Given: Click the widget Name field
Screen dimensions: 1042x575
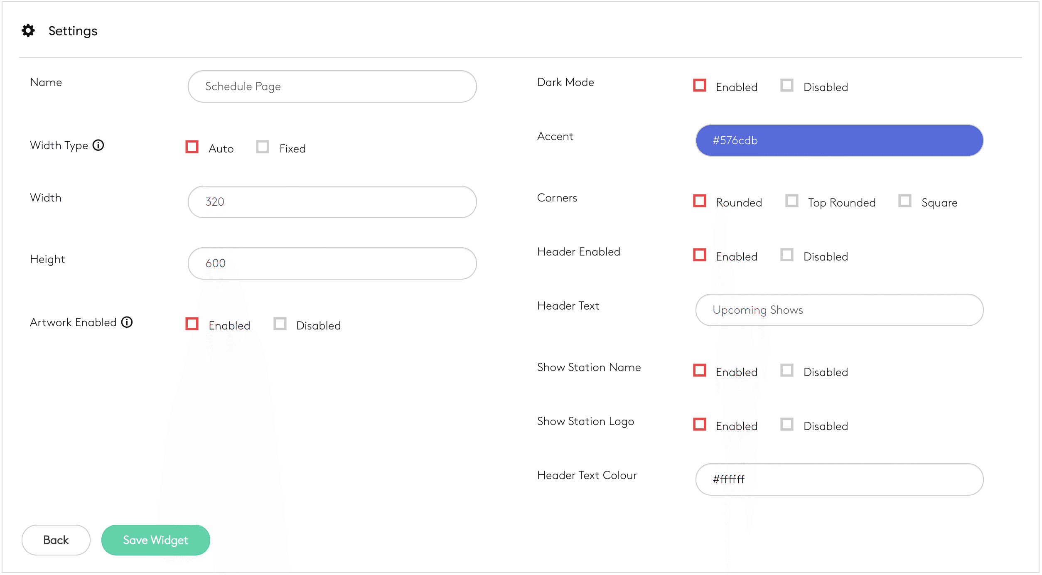Looking at the screenshot, I should 332,86.
